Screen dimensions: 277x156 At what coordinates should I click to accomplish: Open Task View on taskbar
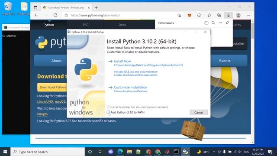(100, 152)
